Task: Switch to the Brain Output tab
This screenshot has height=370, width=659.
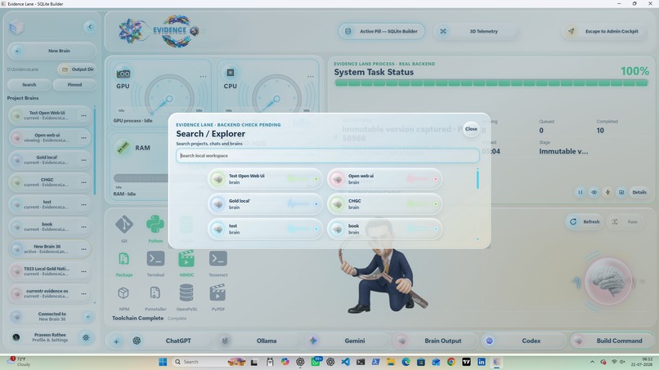Action: pyautogui.click(x=434, y=341)
